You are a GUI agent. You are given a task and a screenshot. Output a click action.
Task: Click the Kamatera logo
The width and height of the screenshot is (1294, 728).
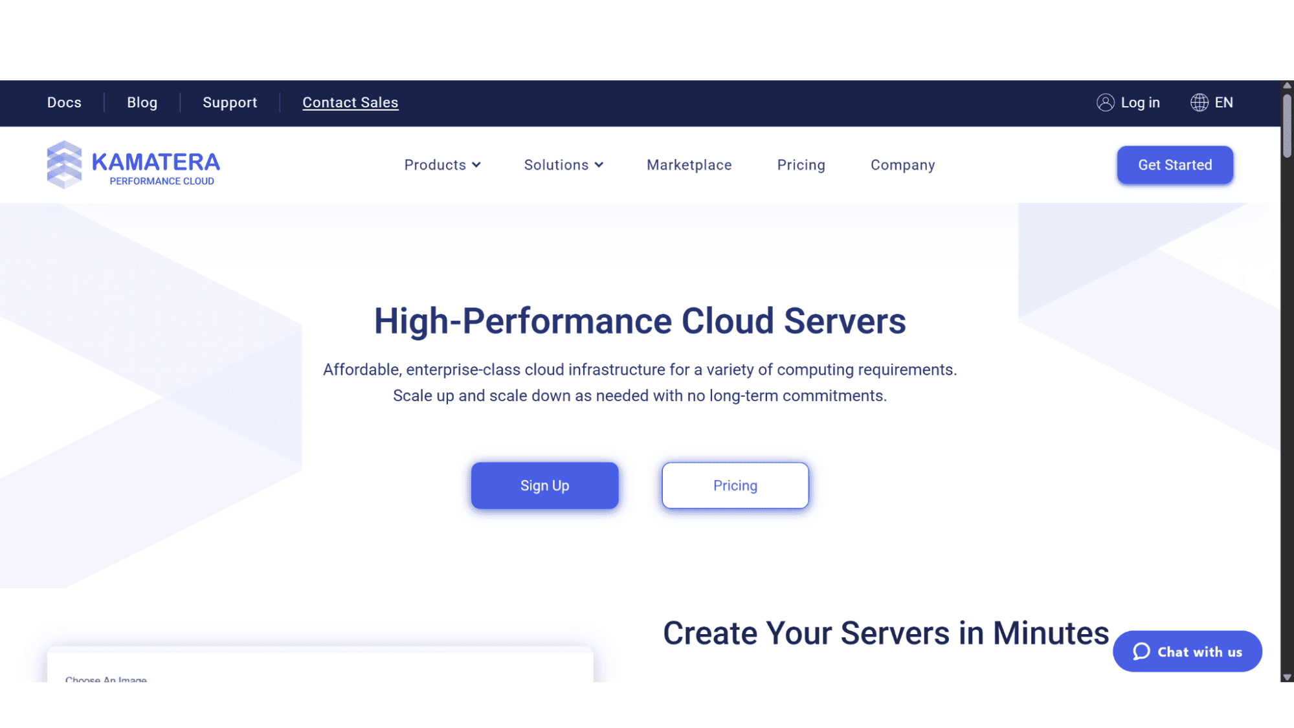(x=133, y=164)
